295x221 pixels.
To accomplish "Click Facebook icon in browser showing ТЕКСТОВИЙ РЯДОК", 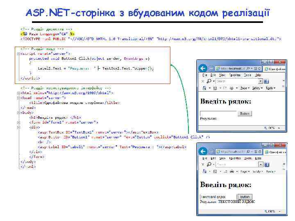I will [x=267, y=165].
